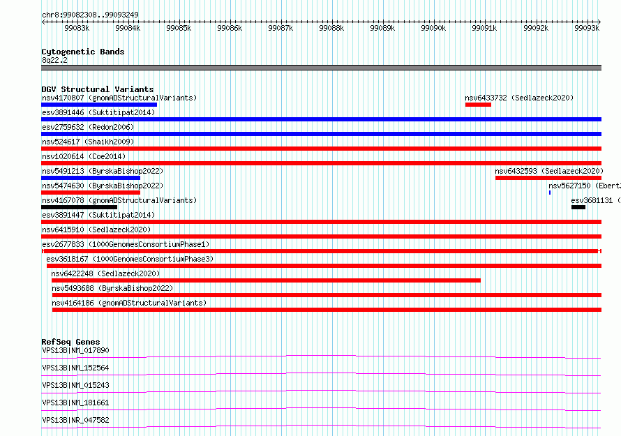Open nsv5493688 (ByrskaBishop2022) label
The image size is (621, 436).
pos(112,288)
